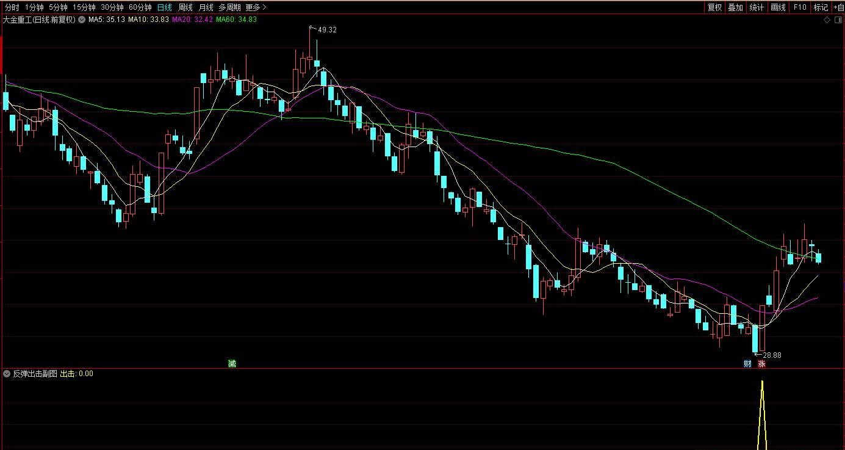Select the 分时 intraday view
845x450 pixels.
pyautogui.click(x=12, y=7)
